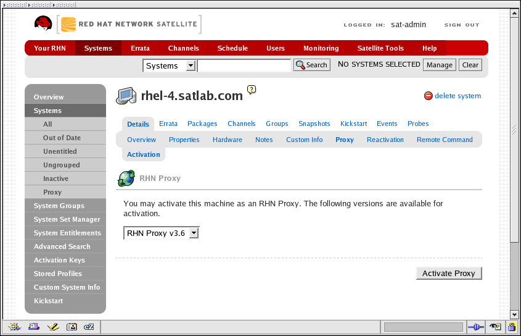Switch to the system Kickstart tab
This screenshot has width=521, height=336.
pos(353,124)
